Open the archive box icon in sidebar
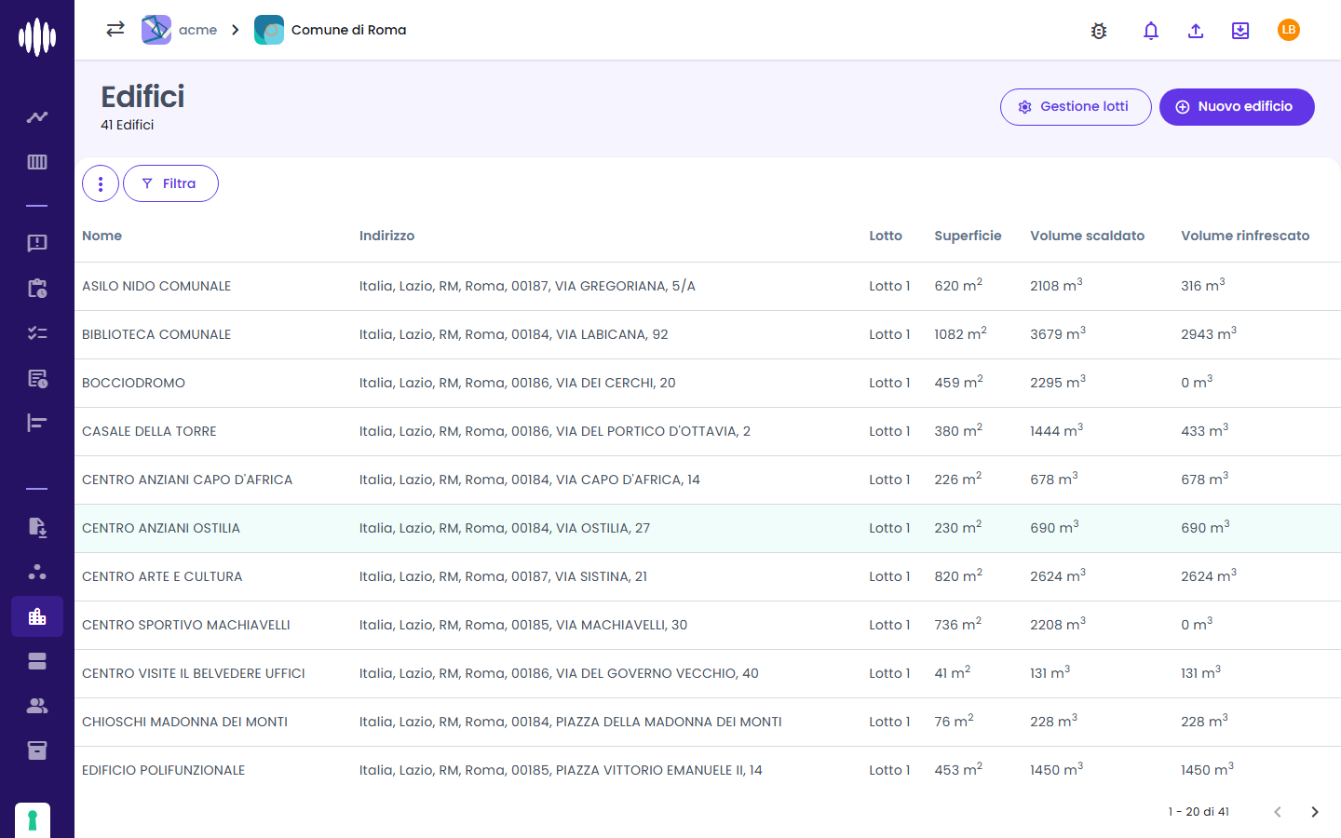 point(37,750)
